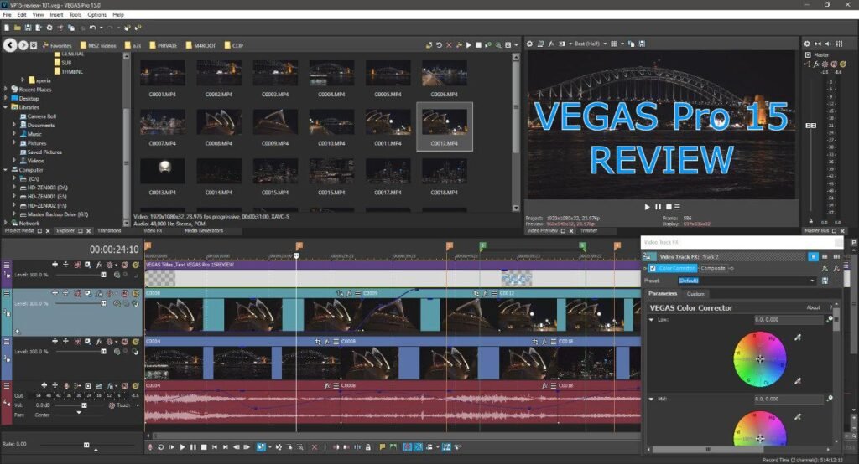The width and height of the screenshot is (859, 464).
Task: Select the Desktop tree item
Action: pyautogui.click(x=24, y=99)
